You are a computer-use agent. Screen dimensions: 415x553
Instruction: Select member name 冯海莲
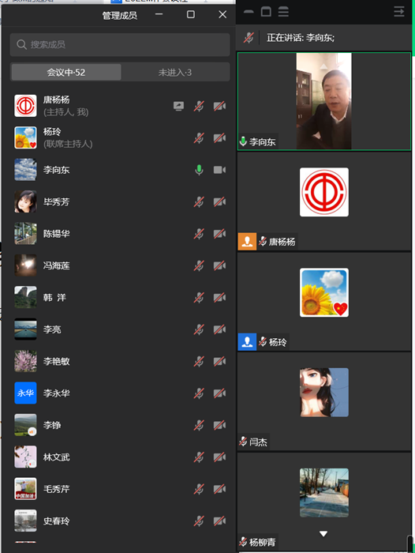coord(56,265)
